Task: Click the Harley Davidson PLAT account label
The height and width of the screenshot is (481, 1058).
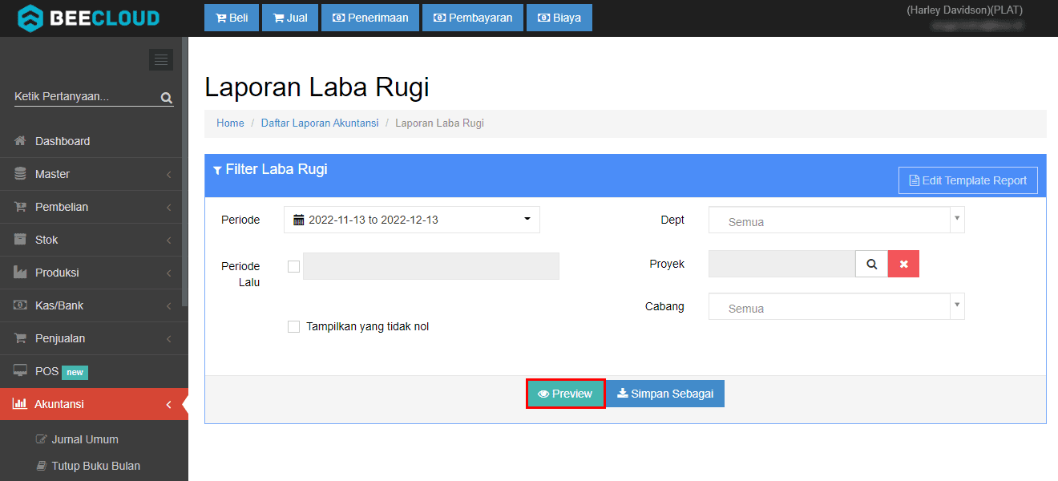Action: [964, 10]
